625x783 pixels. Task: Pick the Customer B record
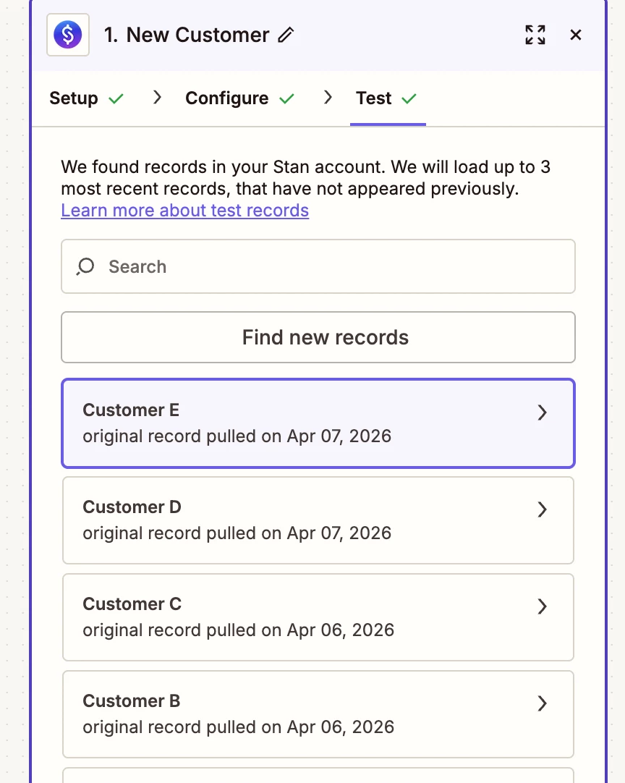click(x=289, y=714)
